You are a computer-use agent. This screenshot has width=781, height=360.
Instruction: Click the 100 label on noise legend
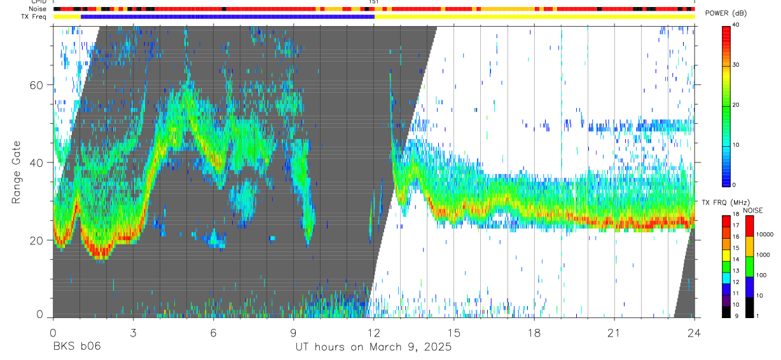point(762,275)
